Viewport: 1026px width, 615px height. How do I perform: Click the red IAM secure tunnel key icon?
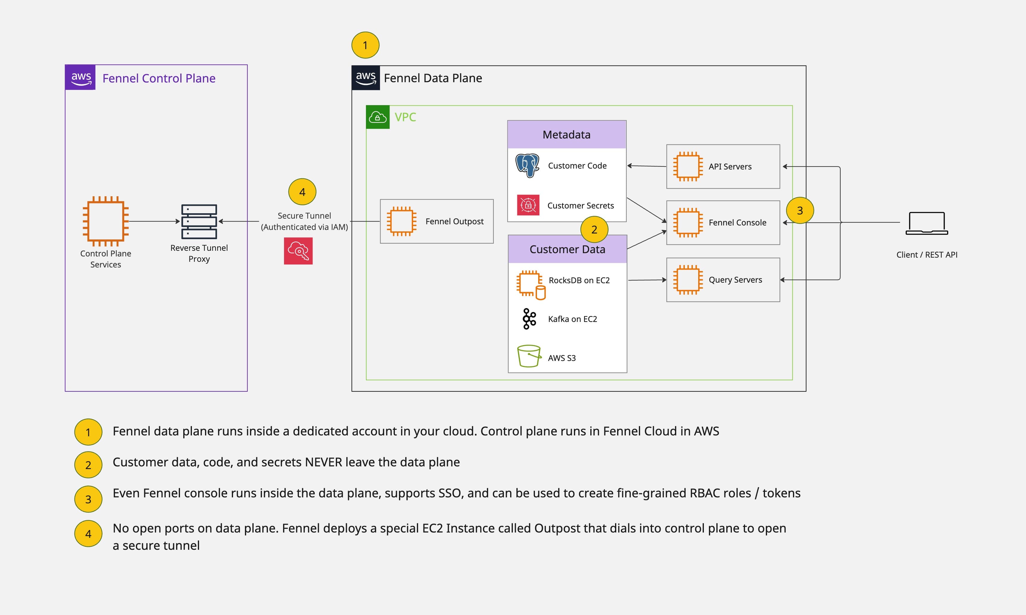[298, 251]
